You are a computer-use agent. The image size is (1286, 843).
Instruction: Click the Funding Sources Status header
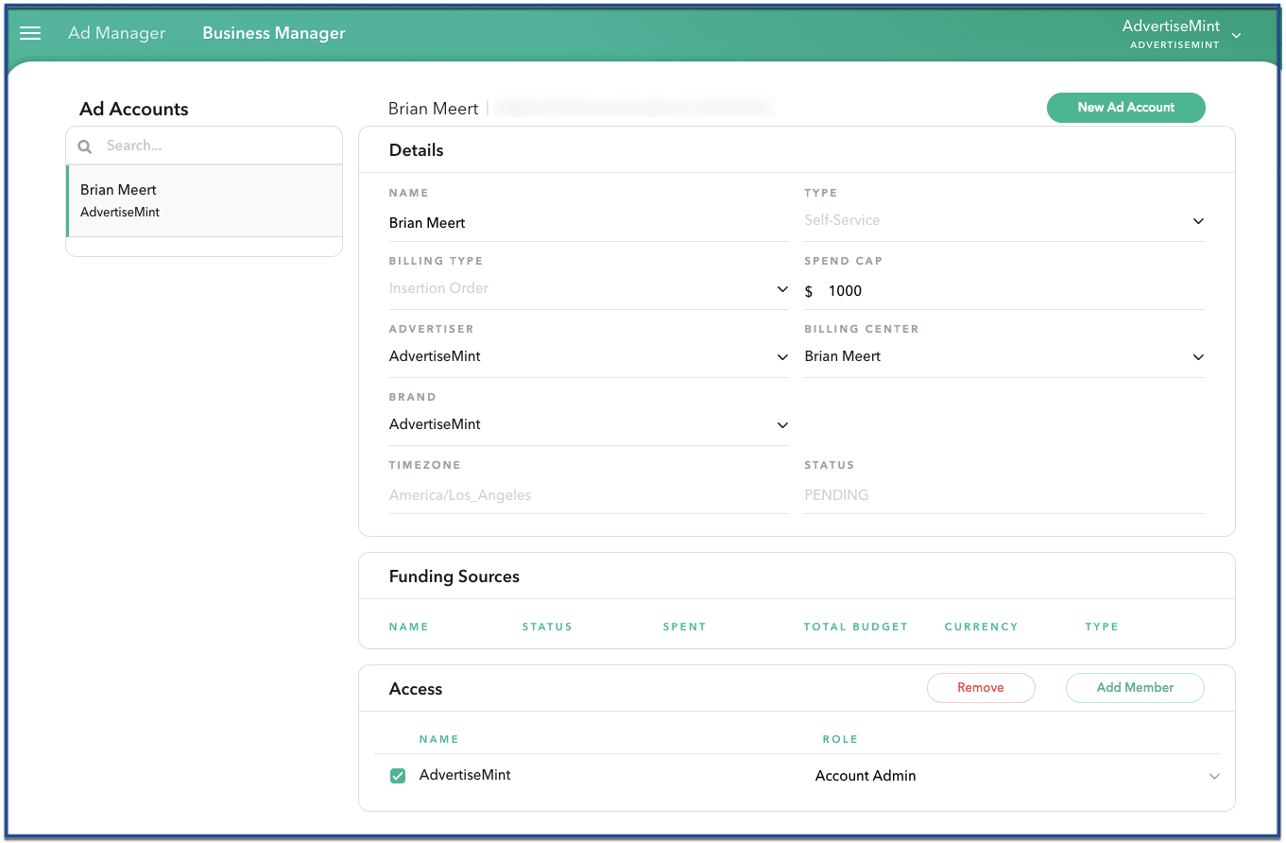547,627
